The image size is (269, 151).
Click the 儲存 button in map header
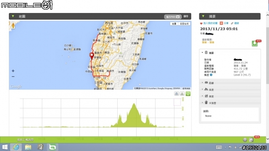[x=186, y=16]
